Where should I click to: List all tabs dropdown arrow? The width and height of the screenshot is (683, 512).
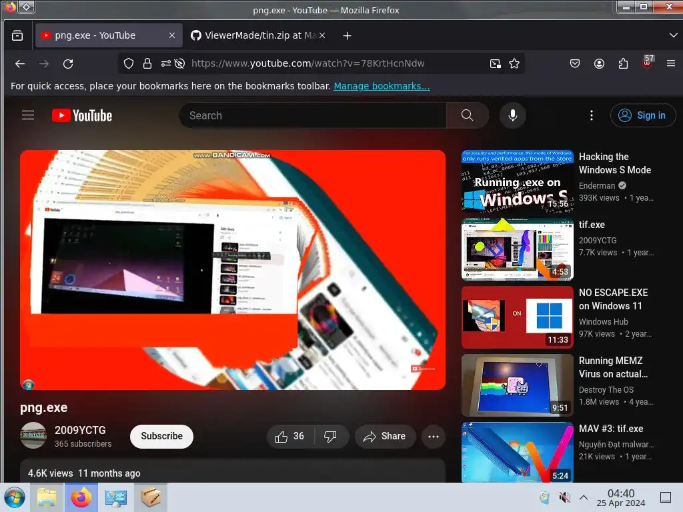(x=673, y=35)
